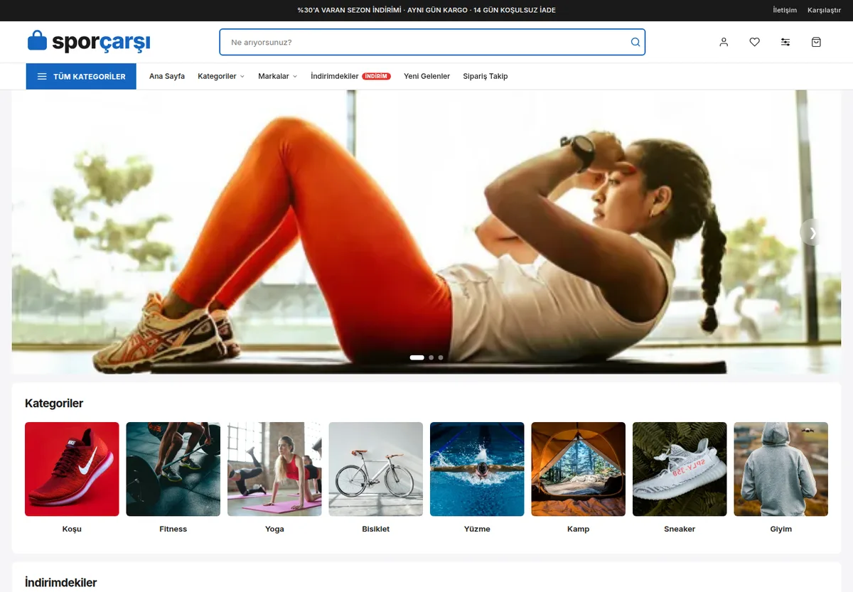Viewport: 853px width, 592px height.
Task: Open the user account icon
Action: 724,42
